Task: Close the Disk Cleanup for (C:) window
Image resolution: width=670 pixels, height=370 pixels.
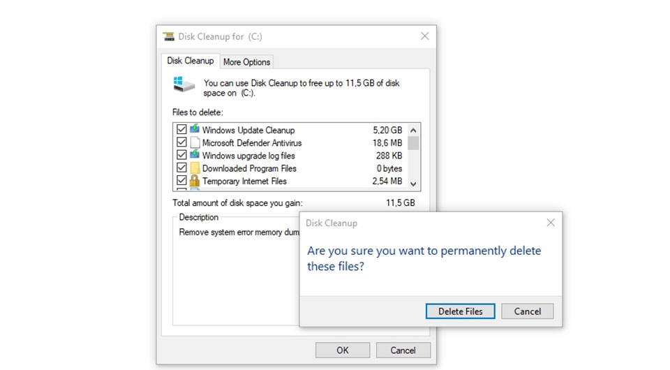Action: tap(425, 36)
